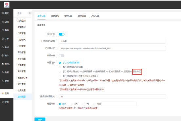Click the 门店自定义名称 input field

[112, 41]
